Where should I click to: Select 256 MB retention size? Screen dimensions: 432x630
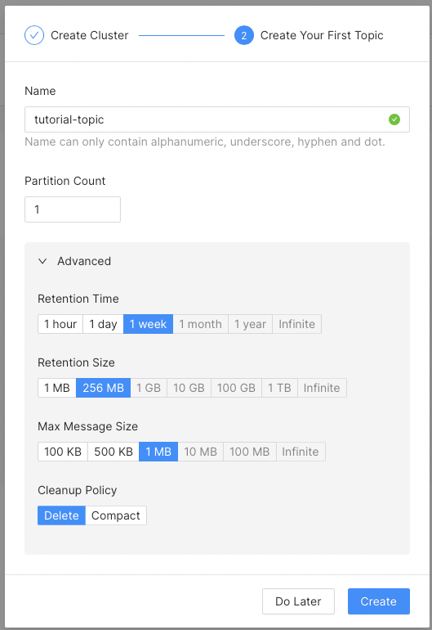pyautogui.click(x=103, y=388)
